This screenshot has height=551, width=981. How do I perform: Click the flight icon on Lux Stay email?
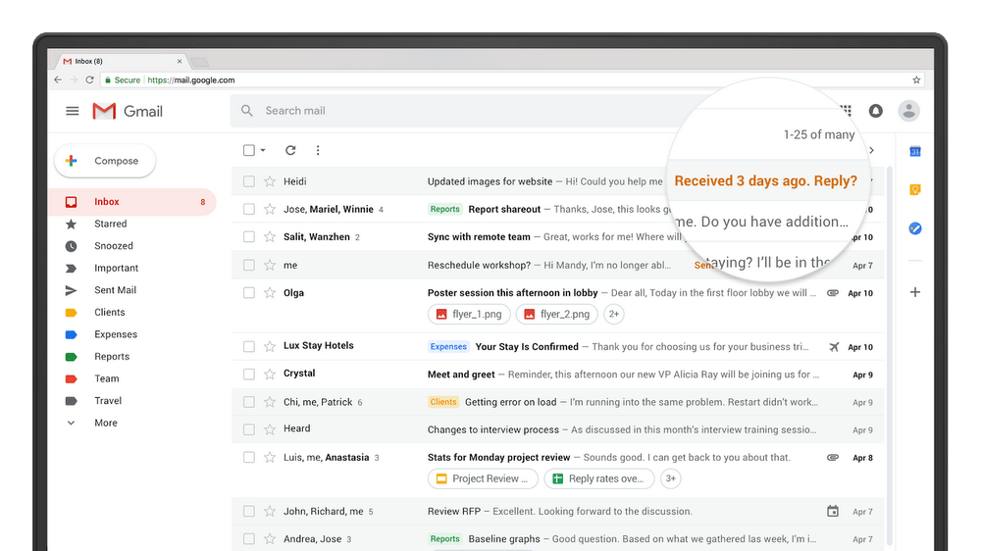[833, 346]
